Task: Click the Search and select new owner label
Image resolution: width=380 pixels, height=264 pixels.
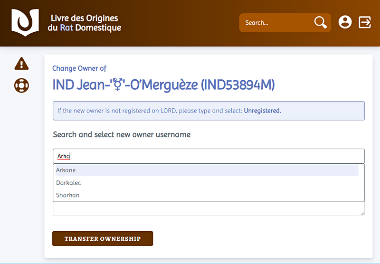Action: tap(122, 134)
